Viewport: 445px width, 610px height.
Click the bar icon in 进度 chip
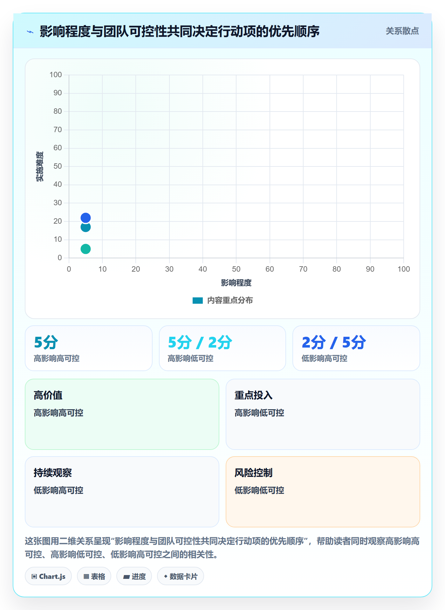coord(126,577)
